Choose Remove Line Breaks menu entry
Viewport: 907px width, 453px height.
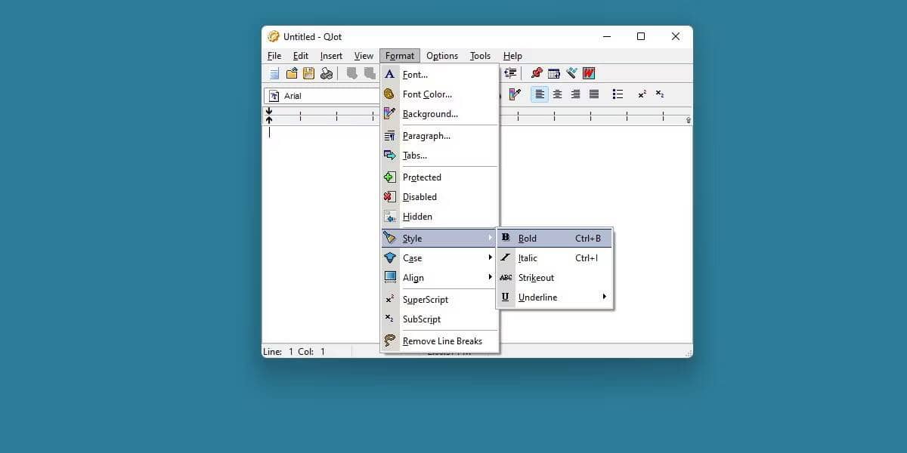pyautogui.click(x=441, y=341)
